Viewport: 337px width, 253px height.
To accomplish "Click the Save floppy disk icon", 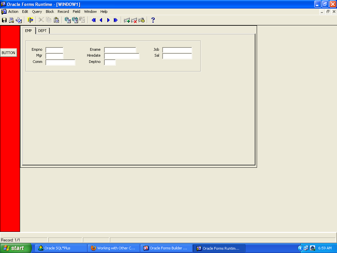I will pyautogui.click(x=4, y=20).
